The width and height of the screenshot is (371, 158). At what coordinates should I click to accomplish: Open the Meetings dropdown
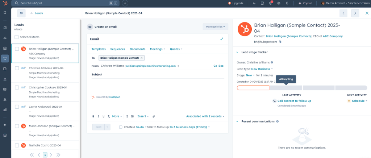click(x=158, y=49)
